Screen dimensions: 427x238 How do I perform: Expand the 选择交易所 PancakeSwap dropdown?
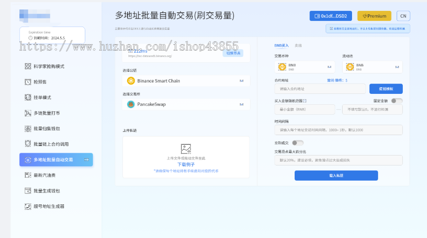coord(186,104)
